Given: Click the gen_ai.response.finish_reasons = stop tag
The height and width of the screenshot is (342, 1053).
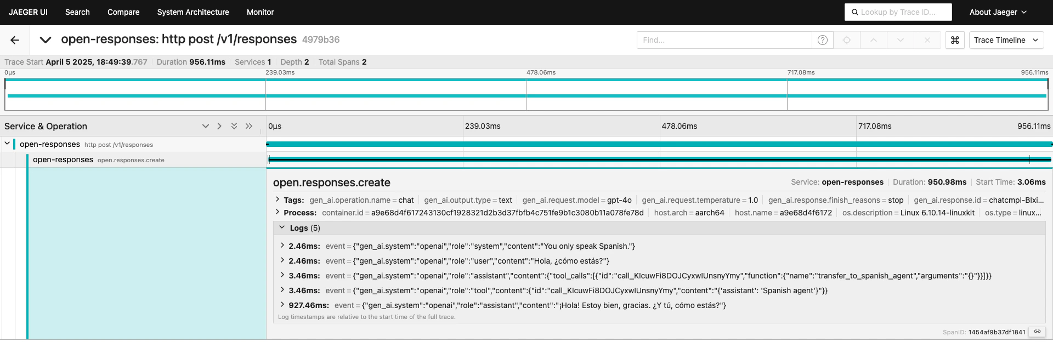Looking at the screenshot, I should (836, 200).
